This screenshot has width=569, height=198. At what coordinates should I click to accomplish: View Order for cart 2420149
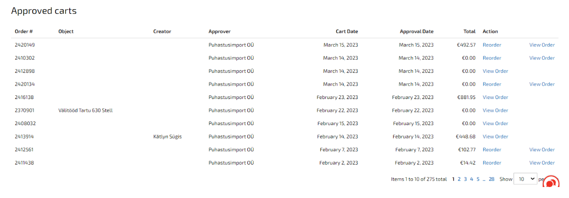pos(542,45)
